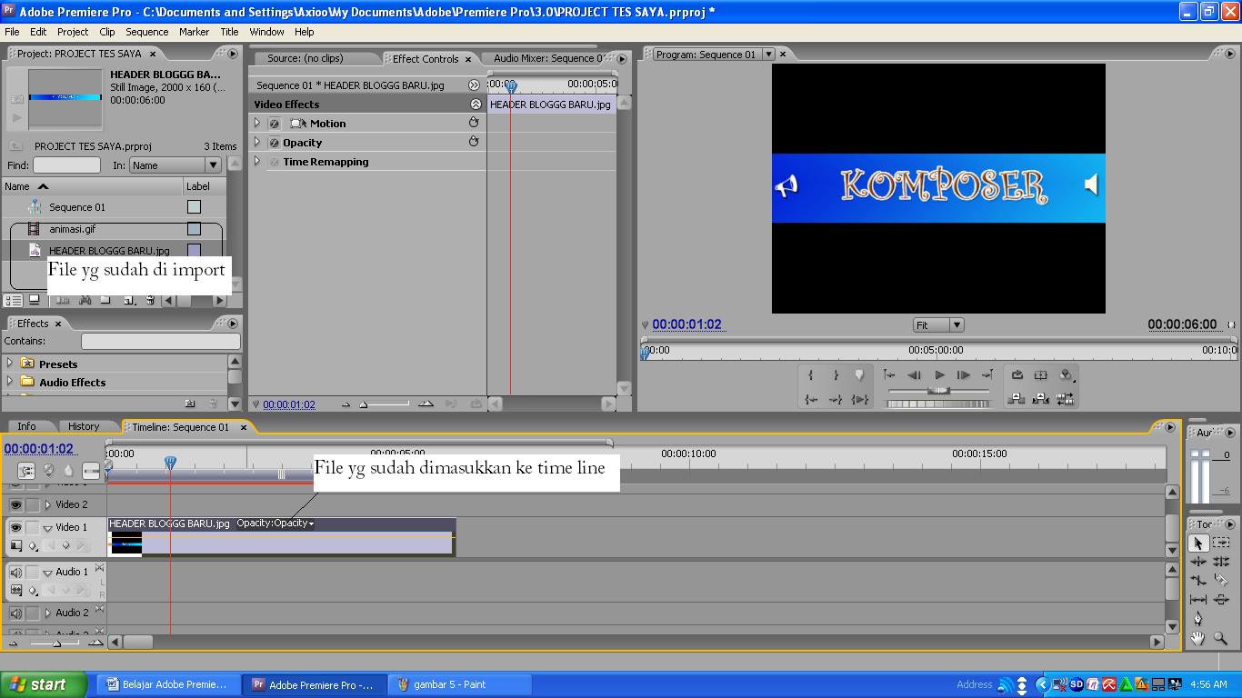Click the Step Forward icon in Program monitor
Image resolution: width=1242 pixels, height=698 pixels.
[x=962, y=374]
